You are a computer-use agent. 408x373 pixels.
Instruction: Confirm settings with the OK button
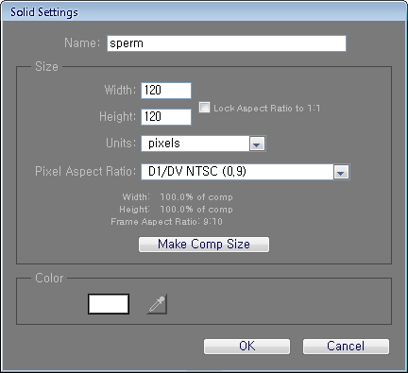(x=246, y=347)
